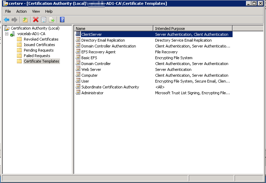Click the User template icon
Screen dimensions: 266x183
click(x=78, y=81)
